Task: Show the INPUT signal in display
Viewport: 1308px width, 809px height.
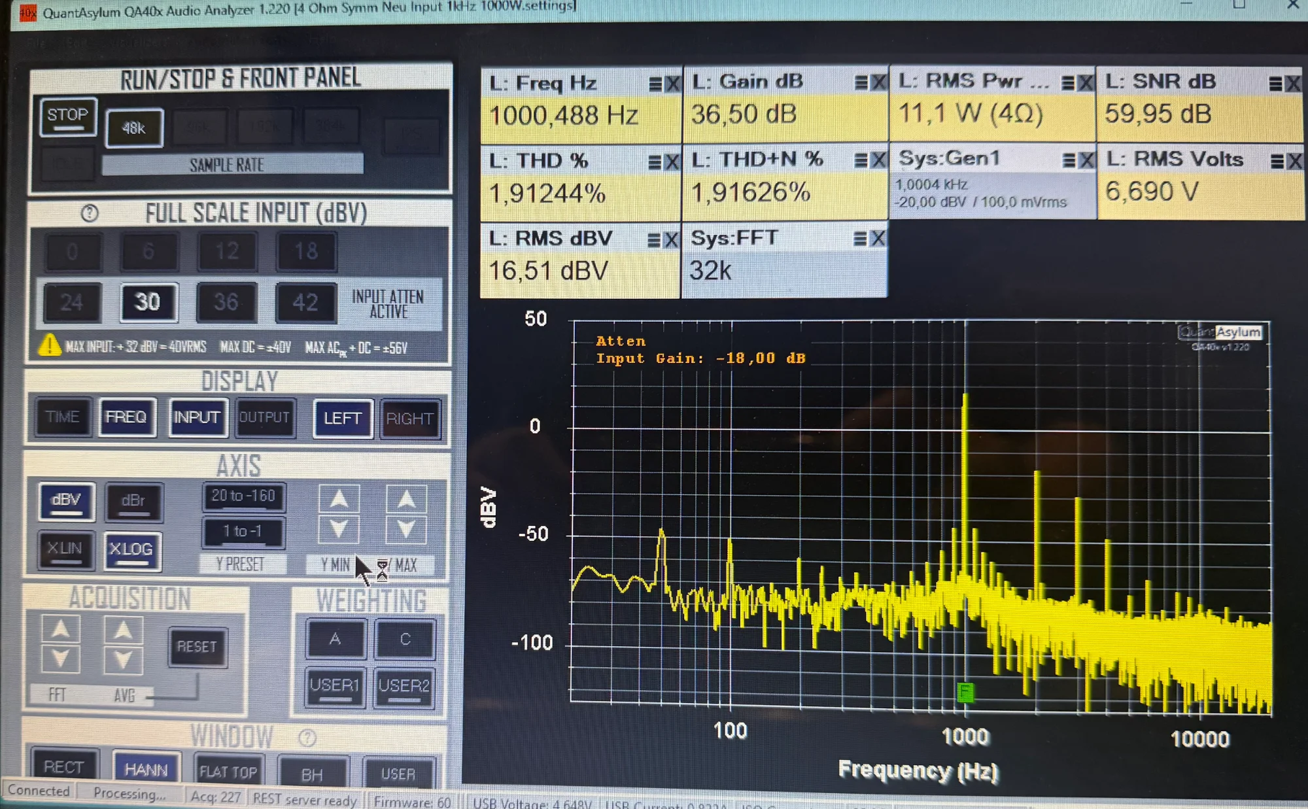Action: click(x=197, y=418)
